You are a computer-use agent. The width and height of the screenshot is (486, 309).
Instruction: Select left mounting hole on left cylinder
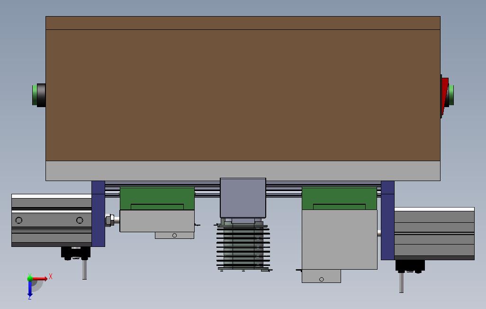18,220
